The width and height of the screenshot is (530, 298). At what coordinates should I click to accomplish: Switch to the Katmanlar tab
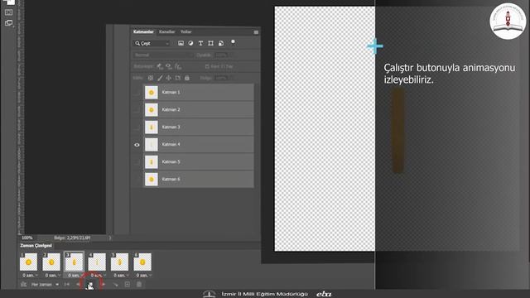click(143, 31)
